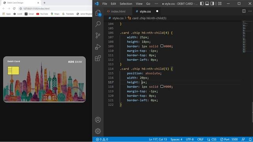The image size is (253, 142).
Task: Click the VS Code logo icon
Action: pos(96,4)
